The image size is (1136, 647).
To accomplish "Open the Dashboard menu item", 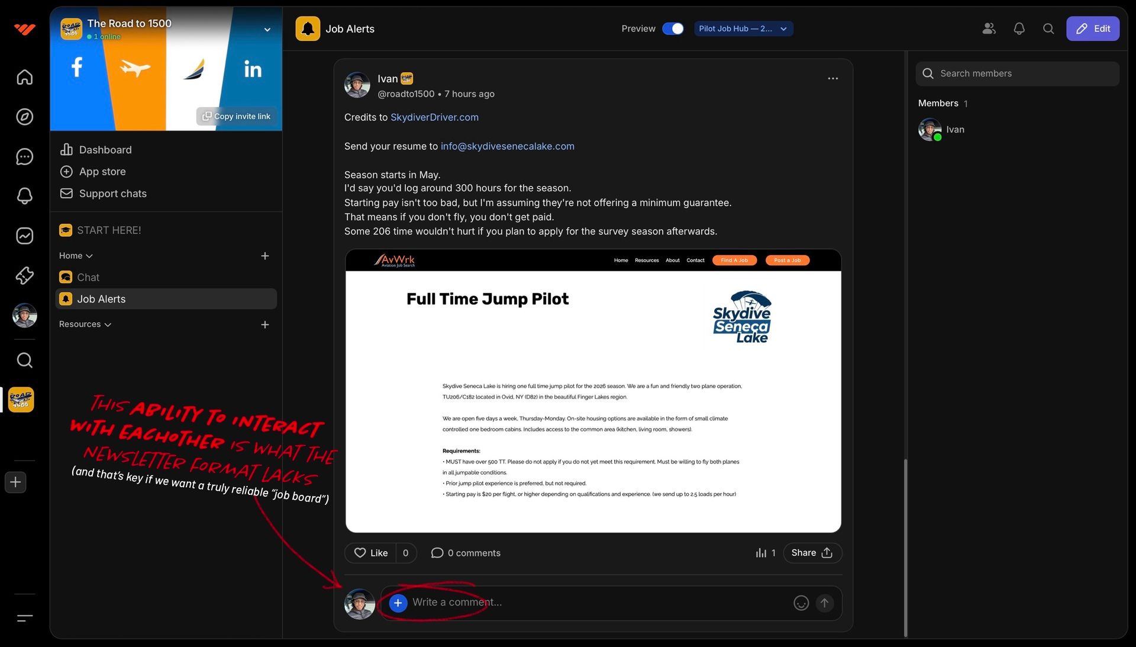I will (x=105, y=150).
